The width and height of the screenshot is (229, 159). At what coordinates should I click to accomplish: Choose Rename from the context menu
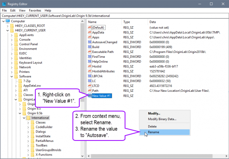pos(153,132)
